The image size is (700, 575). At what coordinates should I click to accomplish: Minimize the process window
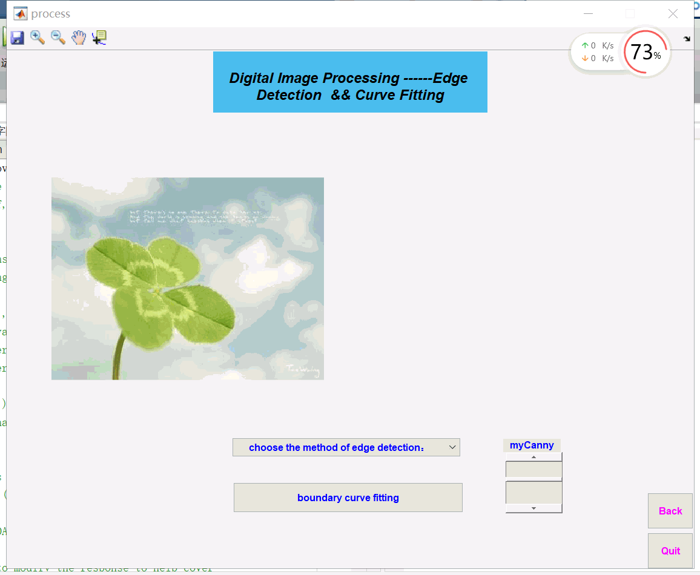pos(589,14)
